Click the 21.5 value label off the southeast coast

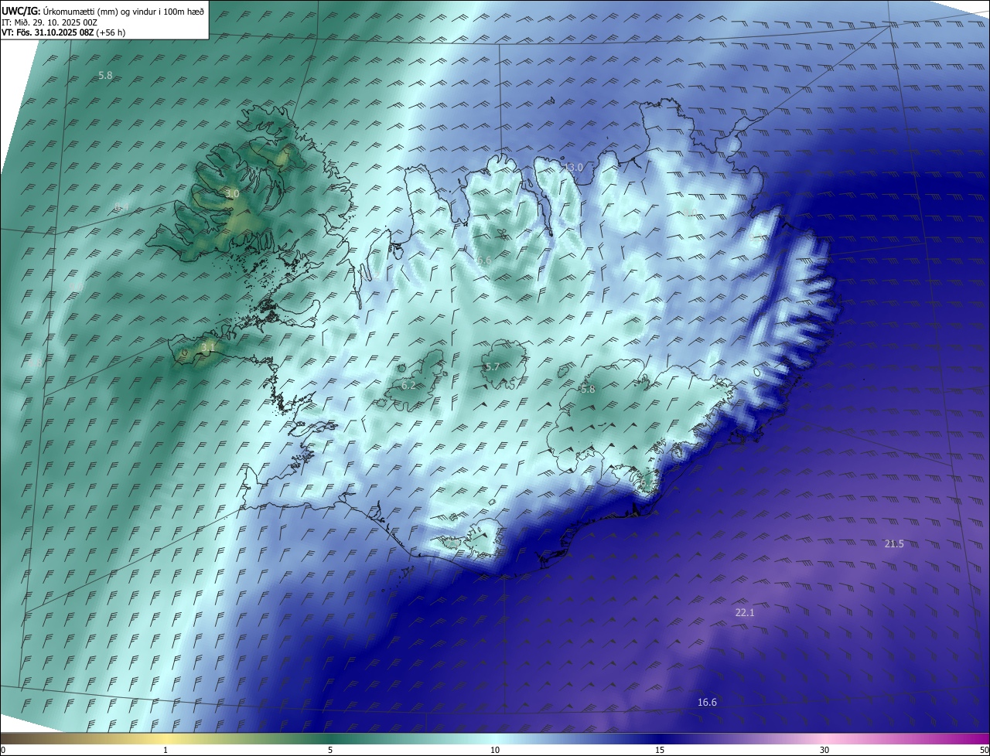(894, 544)
